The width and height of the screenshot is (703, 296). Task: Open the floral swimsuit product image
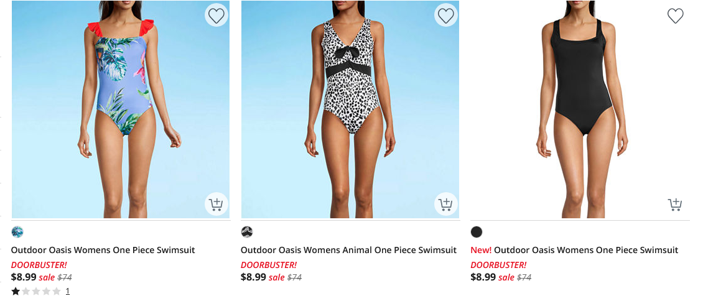tap(121, 109)
